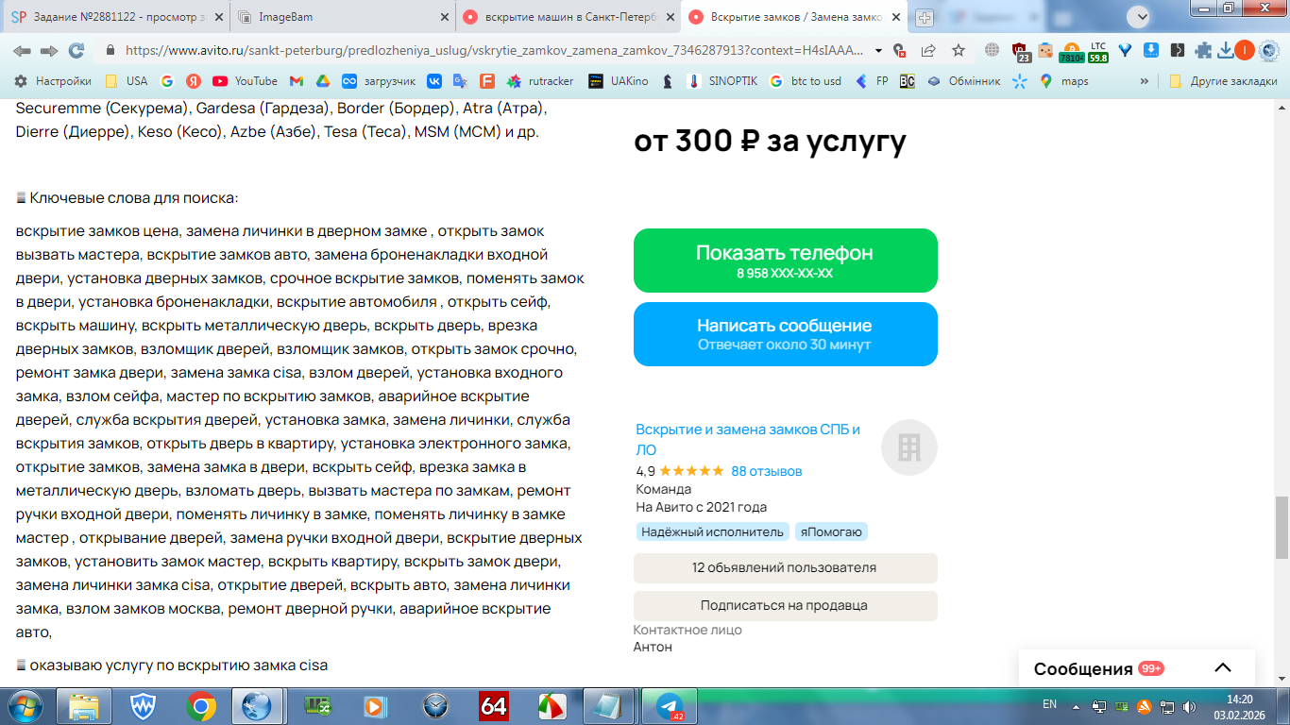This screenshot has height=725, width=1290.
Task: Open the Обмінник bookmark
Action: pyautogui.click(x=963, y=81)
